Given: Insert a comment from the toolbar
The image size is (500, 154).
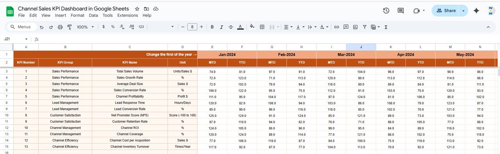Looking at the screenshot, I should coord(346,27).
